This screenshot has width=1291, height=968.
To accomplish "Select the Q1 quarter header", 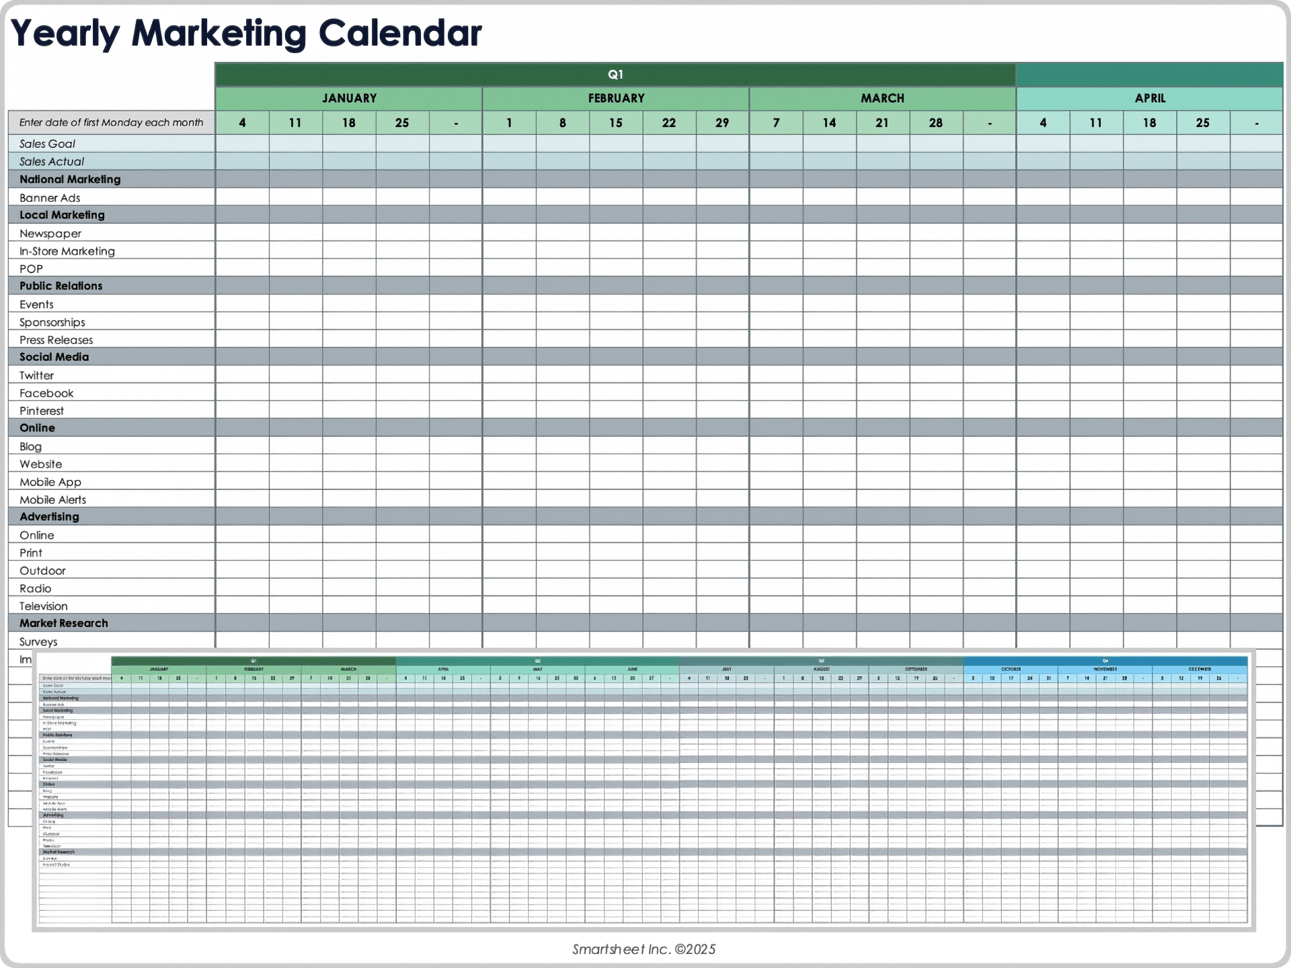I will (x=614, y=75).
